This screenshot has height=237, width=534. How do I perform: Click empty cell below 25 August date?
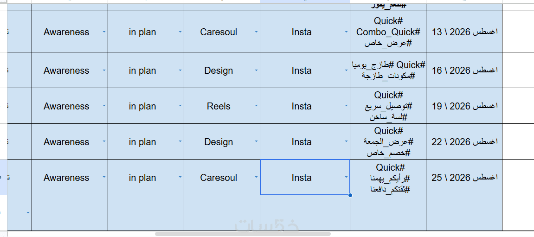[x=464, y=213]
